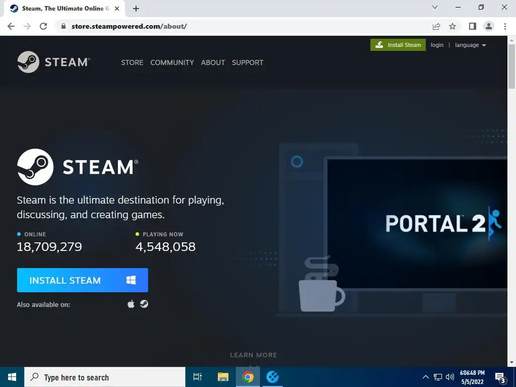Click the scrollbar down arrow

point(511,362)
